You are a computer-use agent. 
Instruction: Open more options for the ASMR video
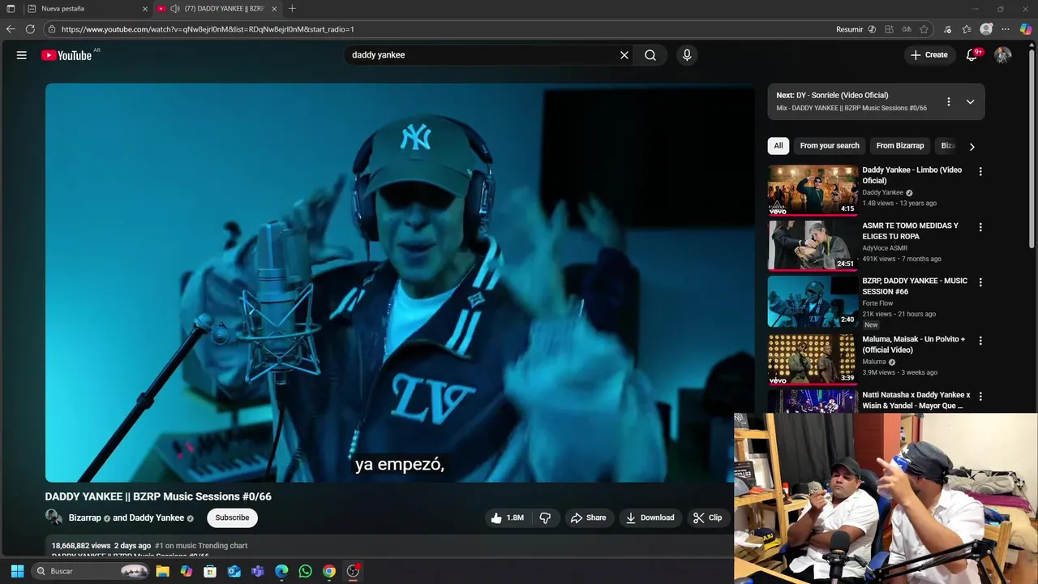pos(980,227)
